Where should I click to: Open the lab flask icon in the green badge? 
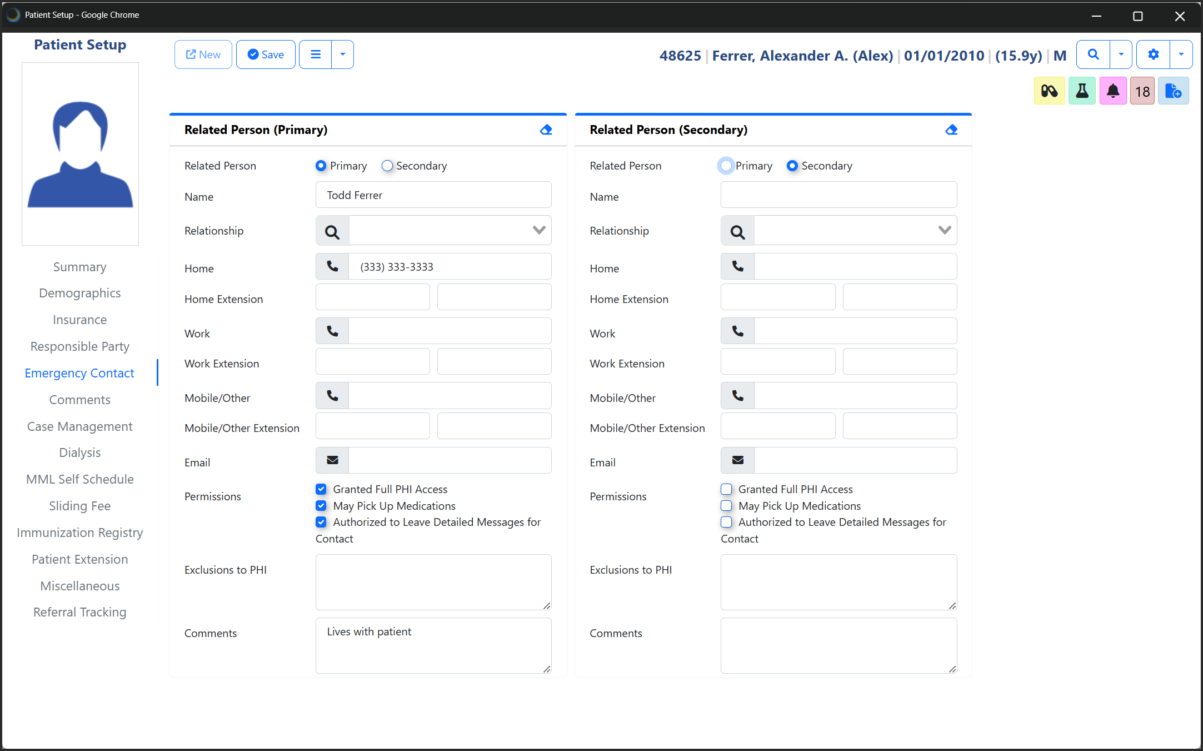pos(1081,91)
